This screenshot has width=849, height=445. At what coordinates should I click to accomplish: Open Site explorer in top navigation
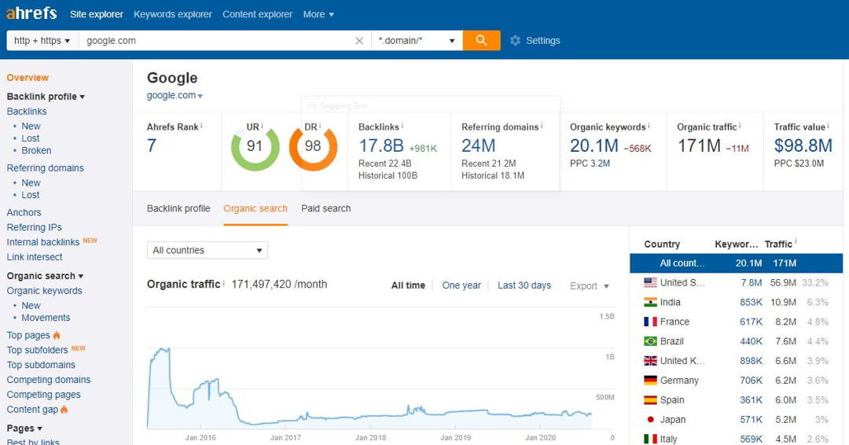tap(97, 15)
